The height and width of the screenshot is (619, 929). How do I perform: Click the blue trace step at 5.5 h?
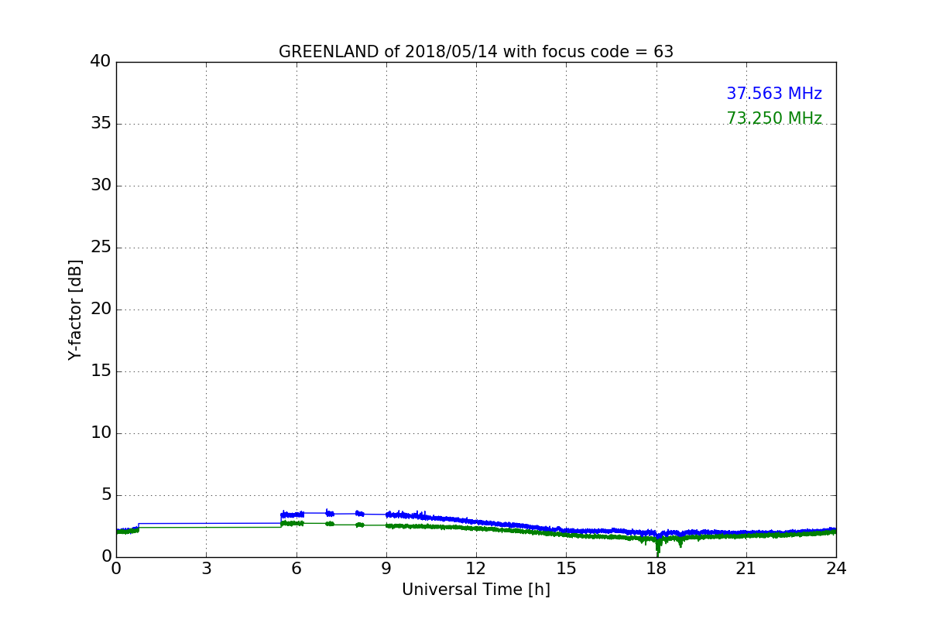click(281, 518)
